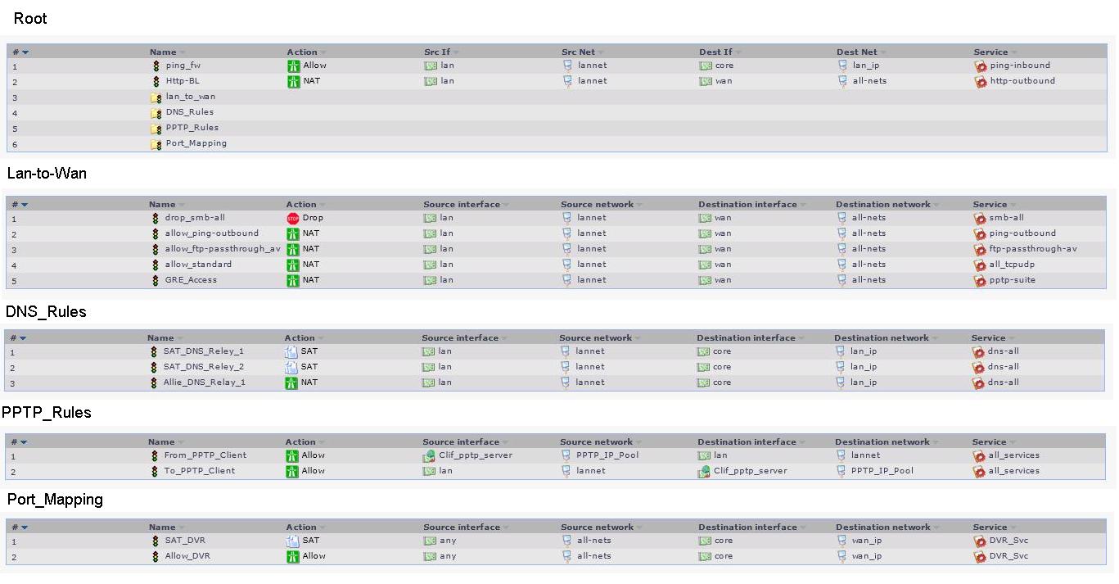The height and width of the screenshot is (584, 1119).
Task: Open Destination network arrow in Lan-to-Wan table
Action: (936, 205)
